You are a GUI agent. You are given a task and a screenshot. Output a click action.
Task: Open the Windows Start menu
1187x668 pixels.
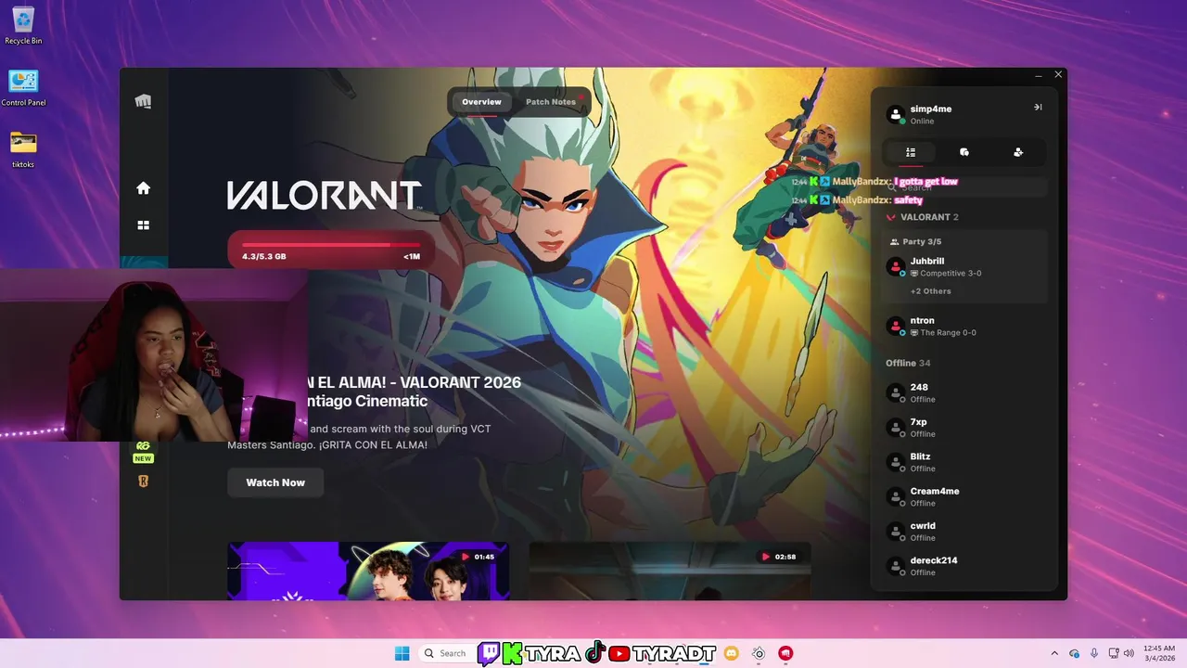(402, 653)
